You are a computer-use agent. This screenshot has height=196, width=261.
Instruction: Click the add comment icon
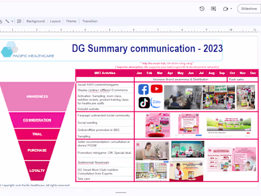point(19,21)
